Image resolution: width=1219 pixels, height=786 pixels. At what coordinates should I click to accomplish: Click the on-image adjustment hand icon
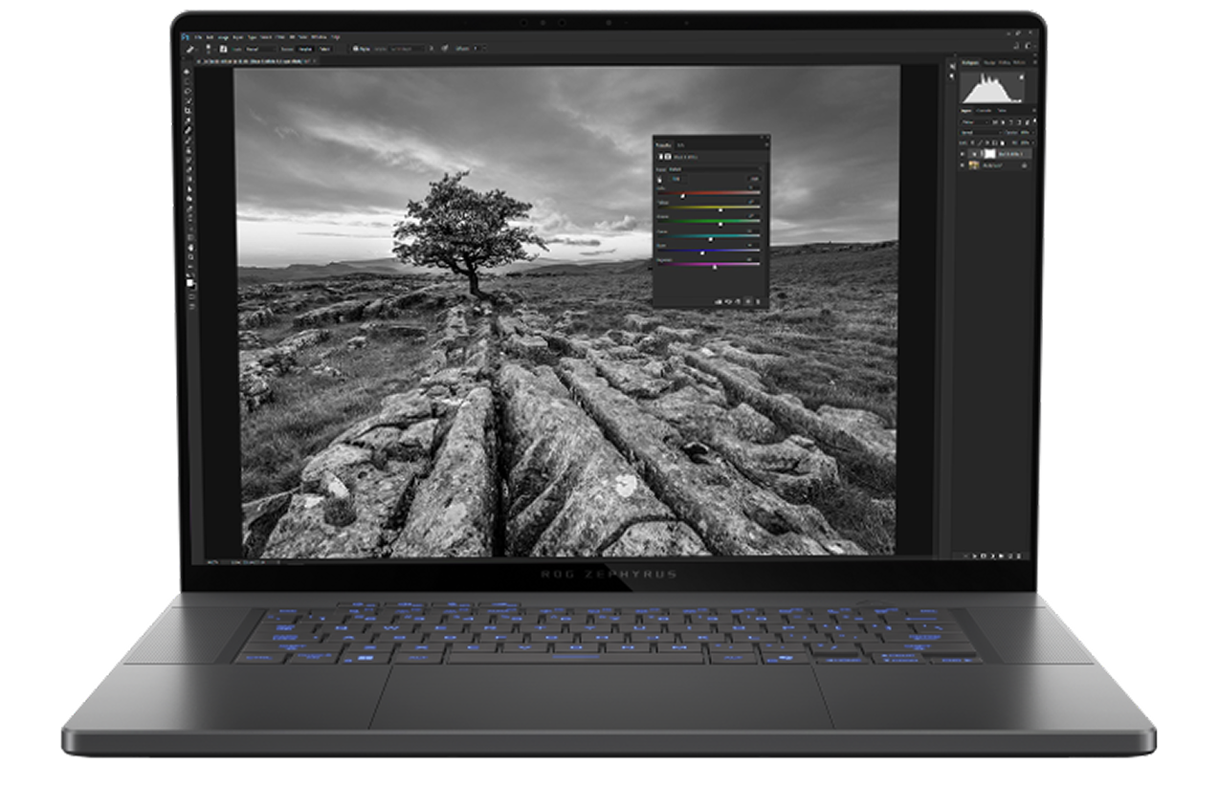[660, 179]
